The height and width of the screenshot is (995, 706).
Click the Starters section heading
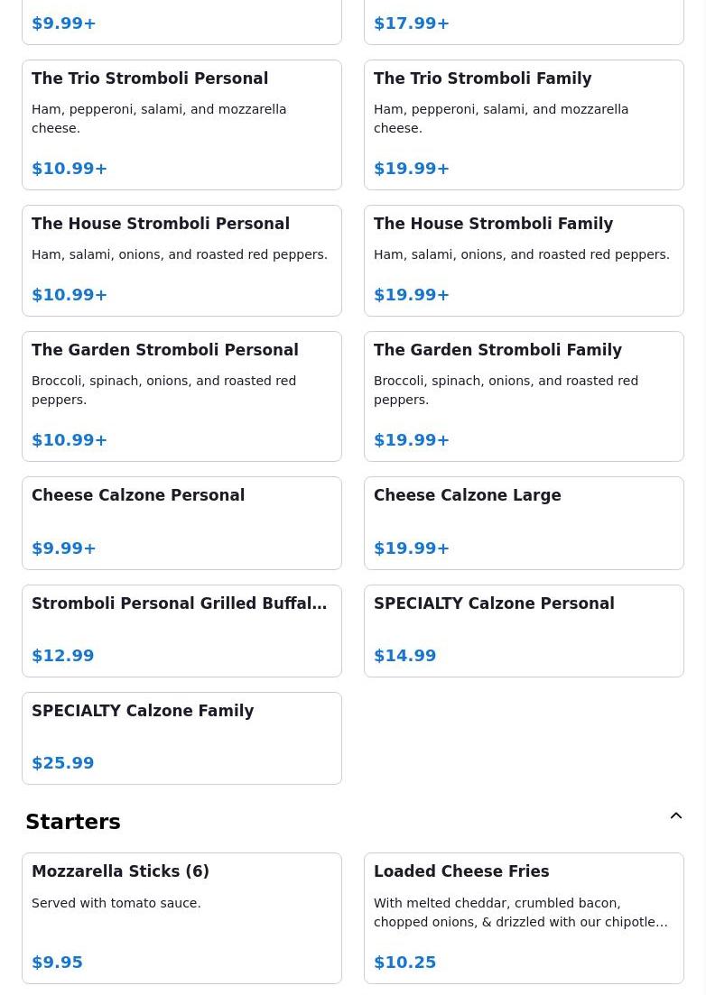coord(73,822)
